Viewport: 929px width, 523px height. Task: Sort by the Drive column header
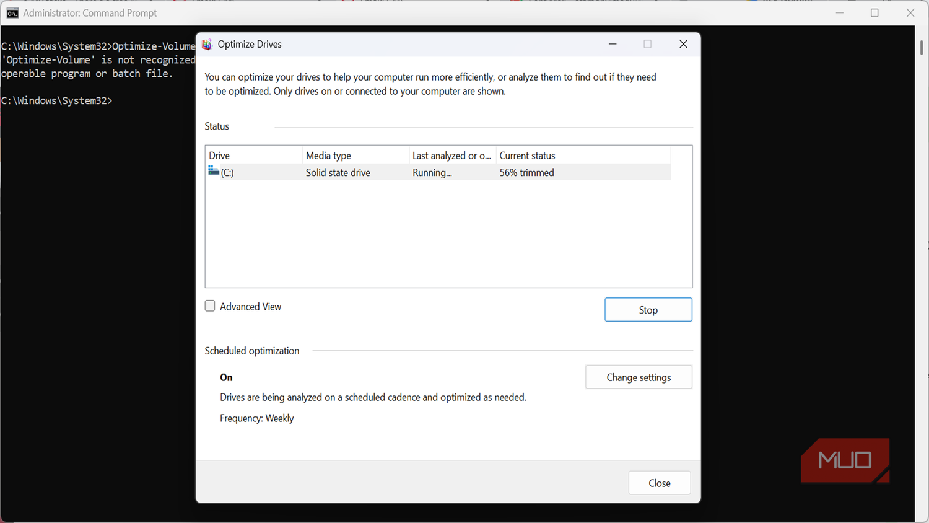[x=254, y=156]
